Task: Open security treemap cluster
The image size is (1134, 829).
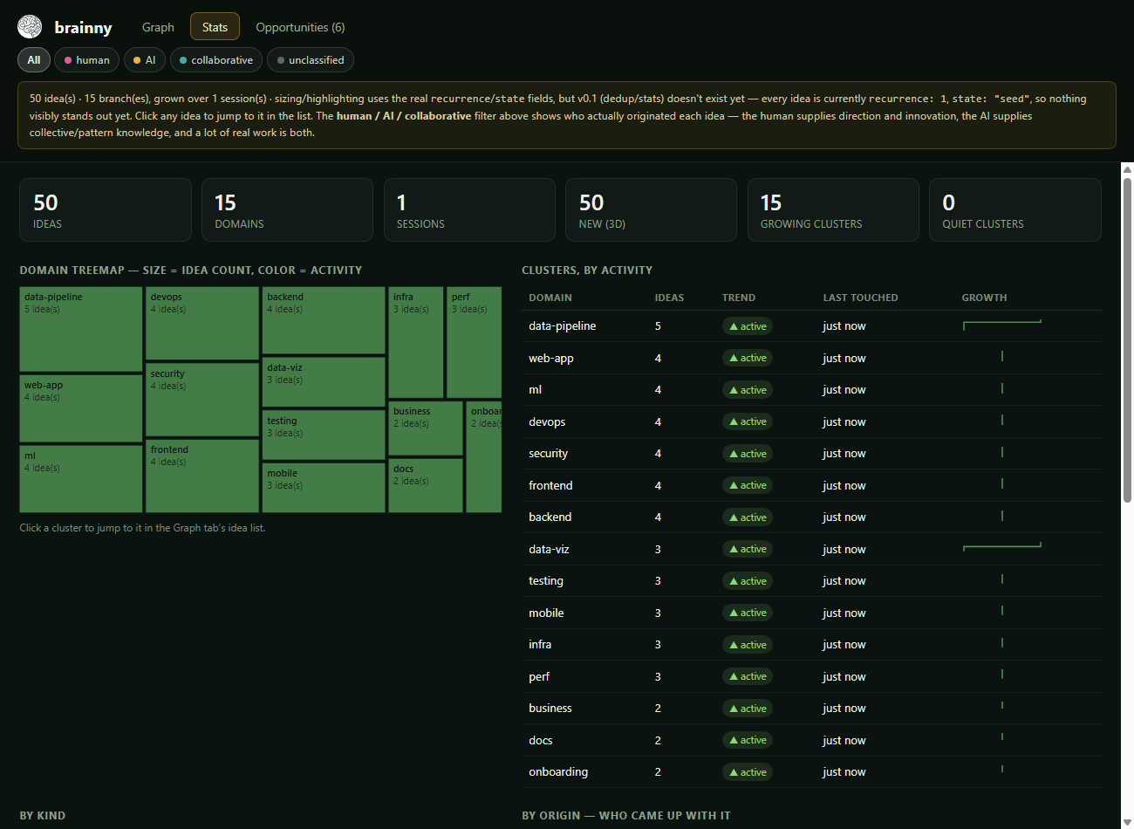Action: (x=202, y=400)
